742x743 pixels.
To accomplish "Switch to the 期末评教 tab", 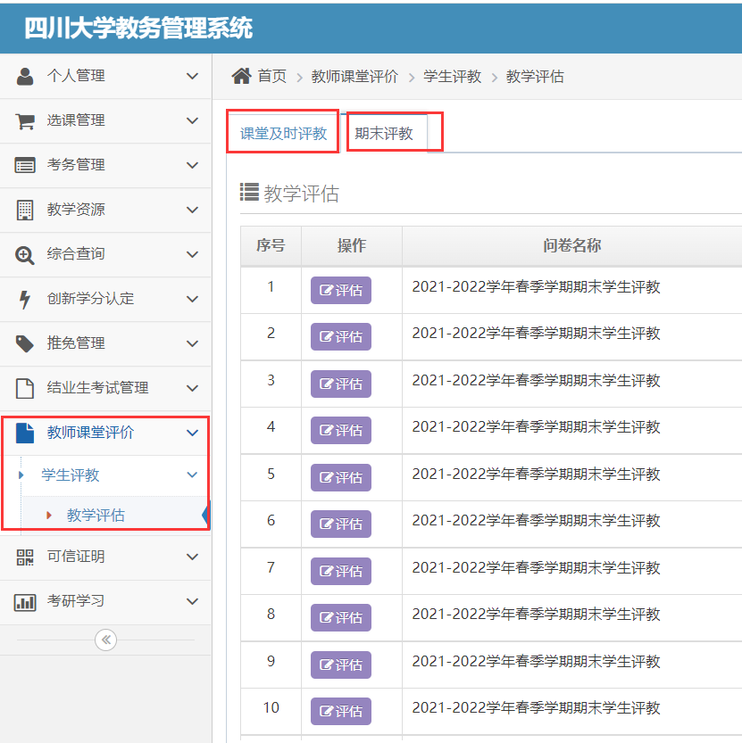I will tap(384, 134).
